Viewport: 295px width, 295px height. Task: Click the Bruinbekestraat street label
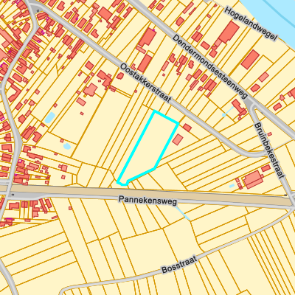click(x=269, y=150)
